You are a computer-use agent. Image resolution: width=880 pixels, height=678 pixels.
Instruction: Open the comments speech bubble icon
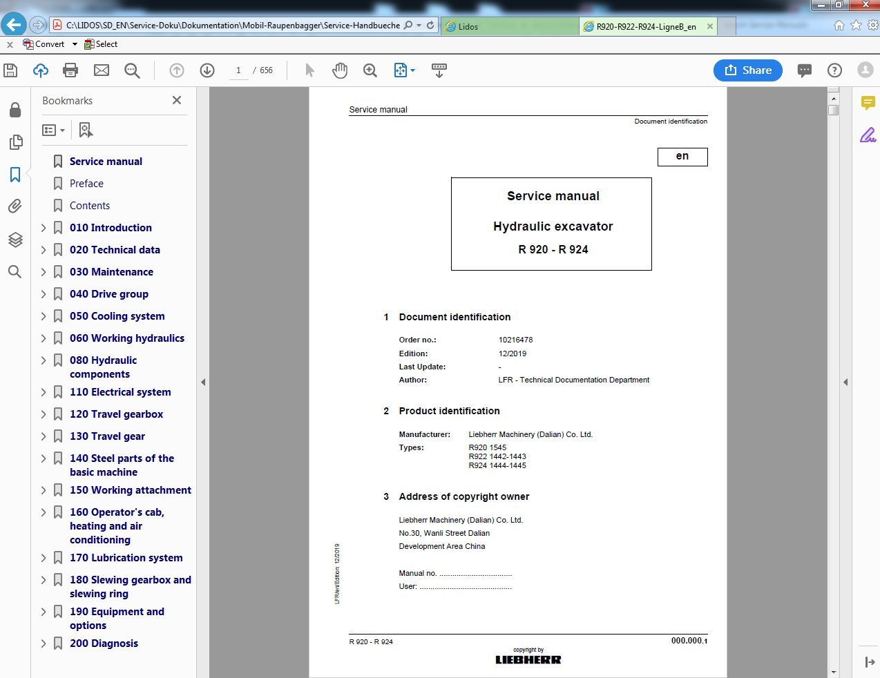click(805, 70)
